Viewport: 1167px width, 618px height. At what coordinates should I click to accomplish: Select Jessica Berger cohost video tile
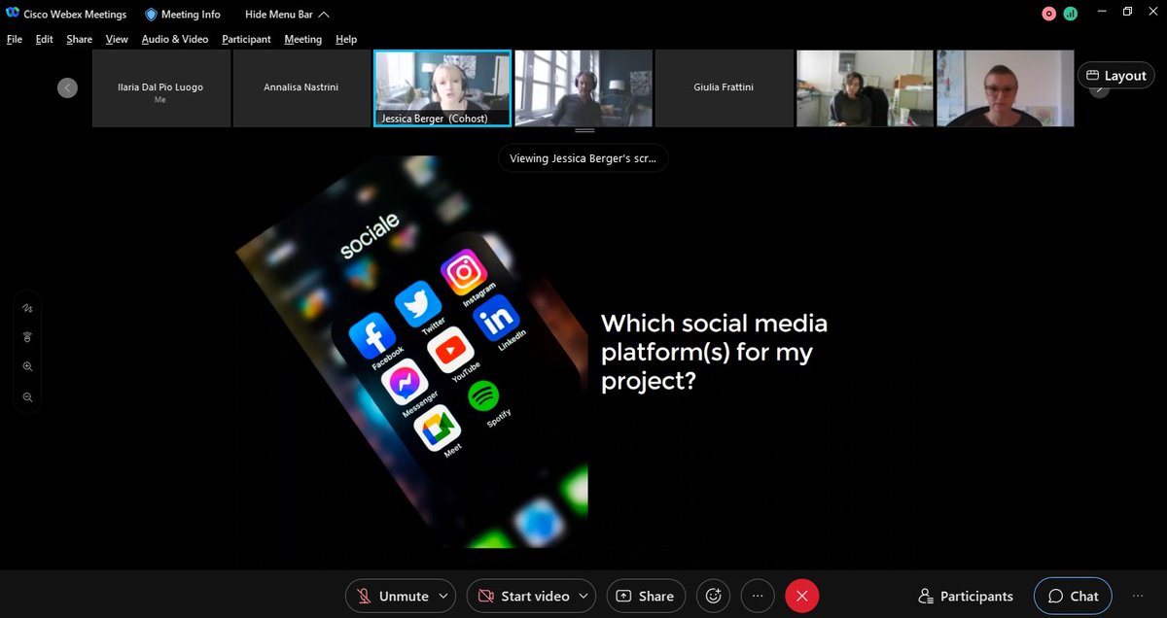[442, 88]
